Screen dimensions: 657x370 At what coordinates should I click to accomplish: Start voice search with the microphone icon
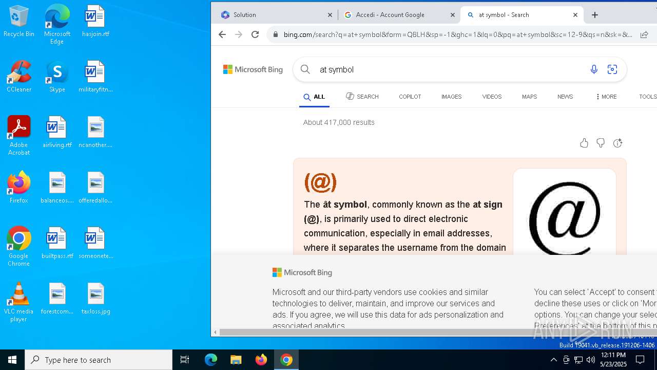[x=594, y=69]
